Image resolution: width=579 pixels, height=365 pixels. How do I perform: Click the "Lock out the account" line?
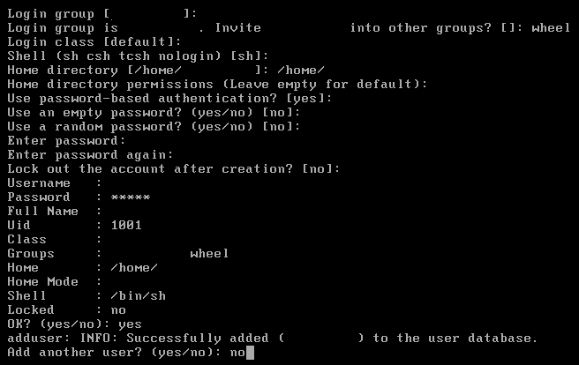tap(174, 169)
